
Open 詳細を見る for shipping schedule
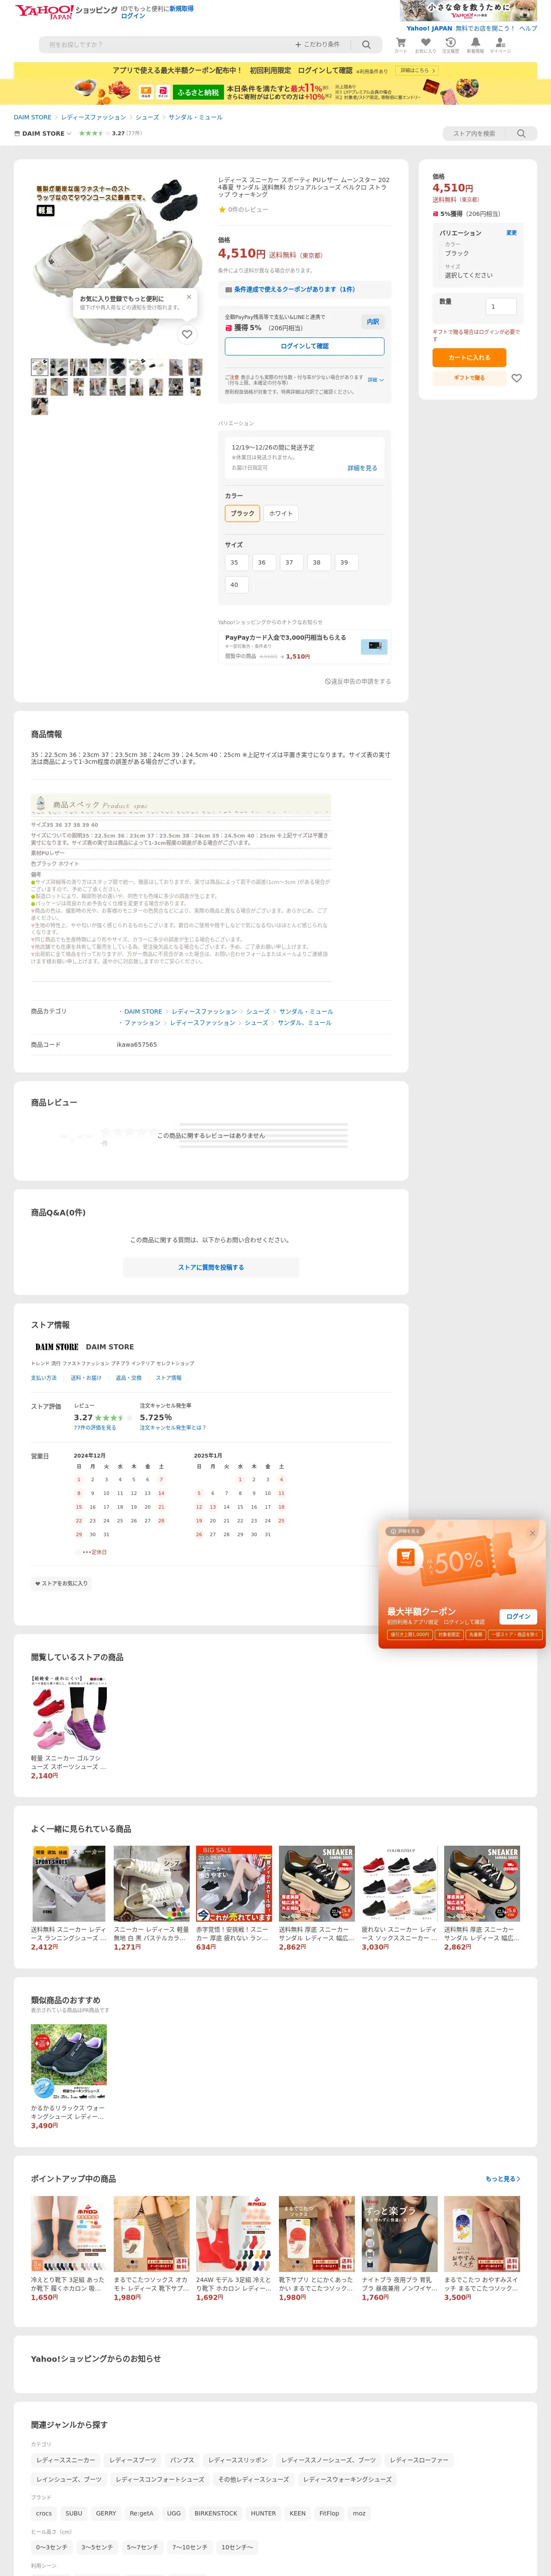point(362,468)
